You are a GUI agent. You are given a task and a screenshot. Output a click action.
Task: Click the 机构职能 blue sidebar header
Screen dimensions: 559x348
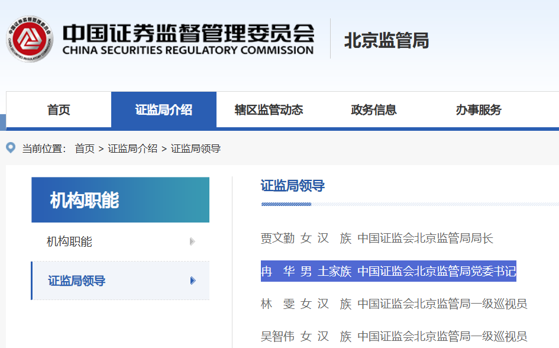(121, 199)
